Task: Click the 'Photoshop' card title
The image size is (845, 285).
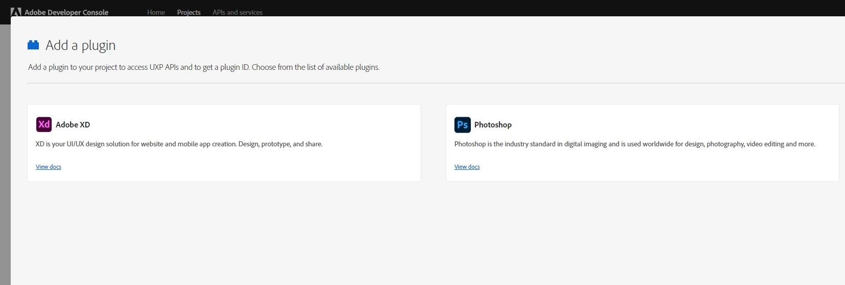Action: tap(493, 124)
